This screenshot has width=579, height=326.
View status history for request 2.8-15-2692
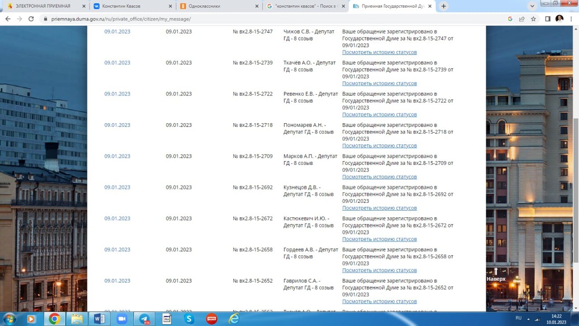coord(379,208)
